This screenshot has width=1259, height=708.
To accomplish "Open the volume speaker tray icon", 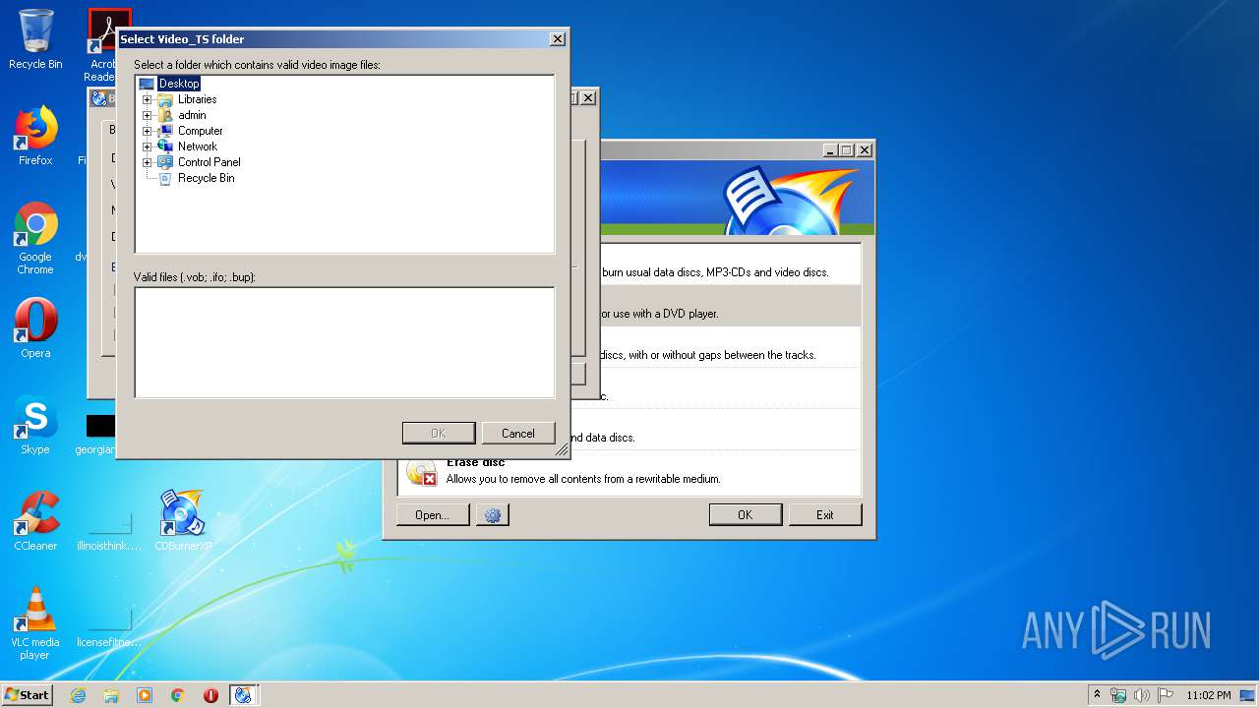I will [x=1142, y=695].
